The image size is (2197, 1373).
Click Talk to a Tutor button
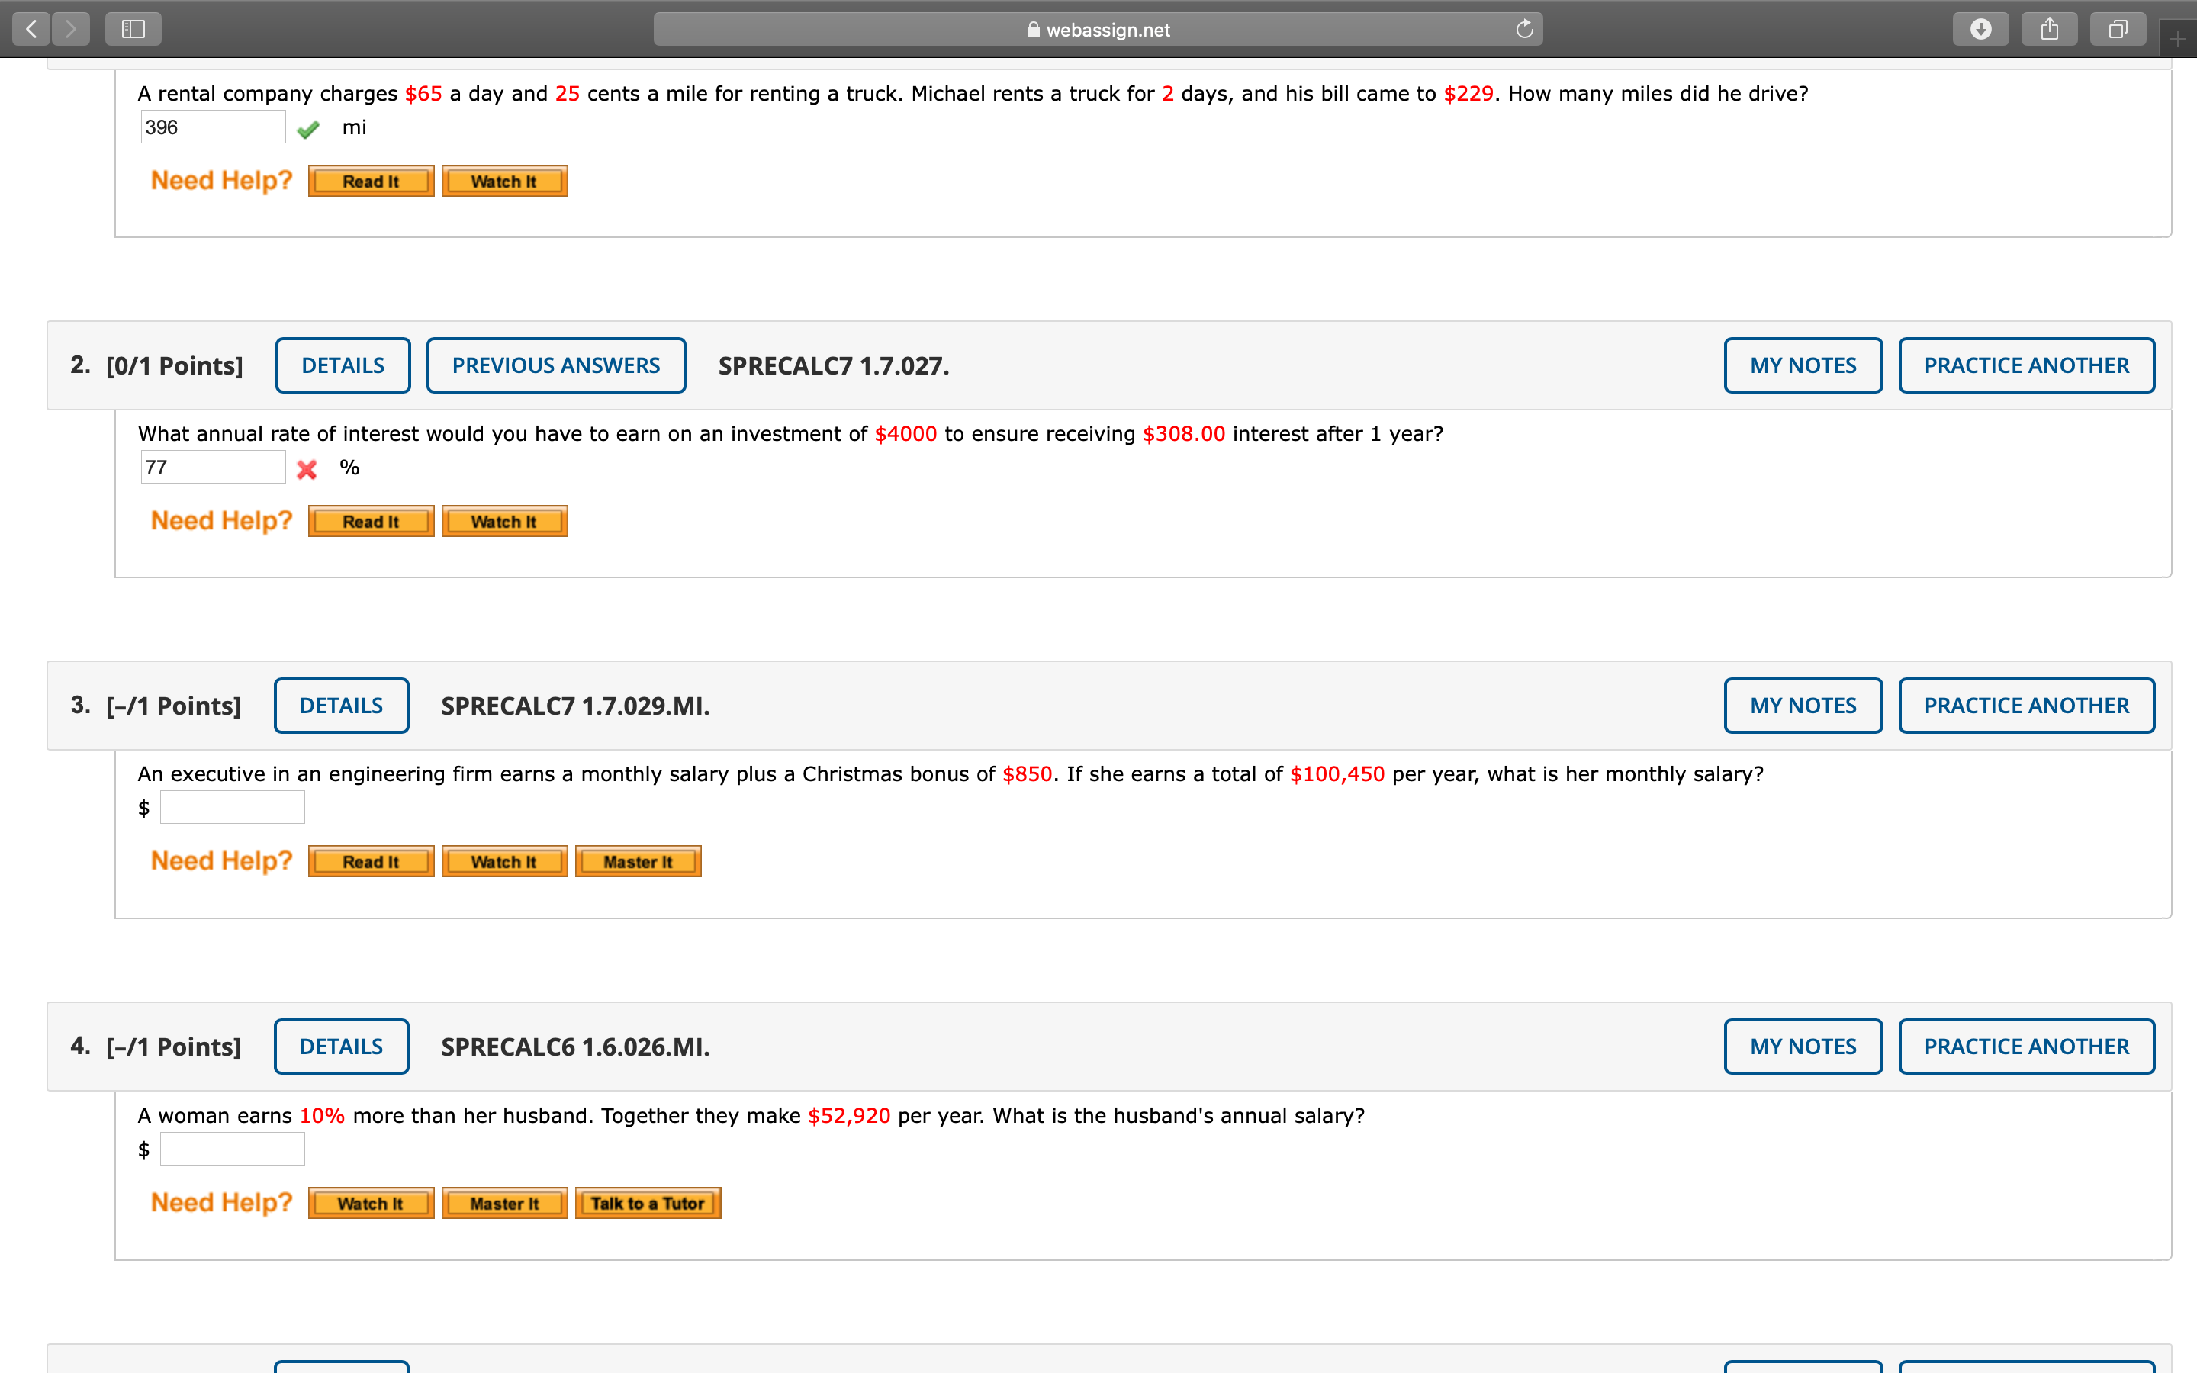648,1203
